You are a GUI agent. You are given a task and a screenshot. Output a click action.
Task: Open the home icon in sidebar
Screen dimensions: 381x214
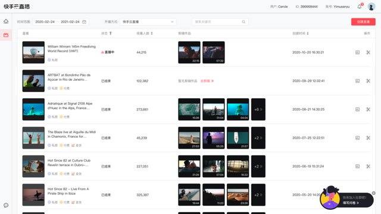point(6,21)
